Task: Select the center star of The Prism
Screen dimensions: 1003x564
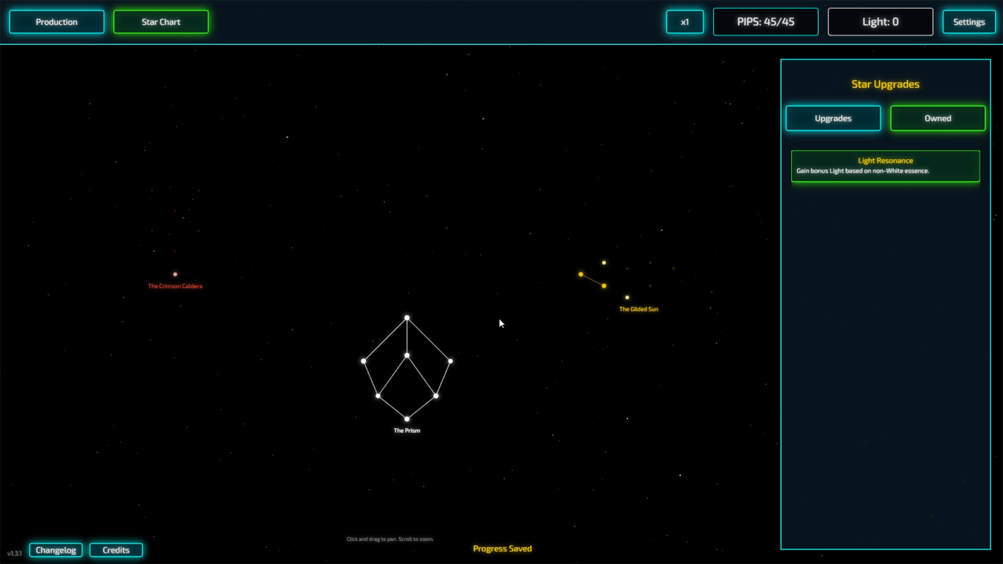Action: [407, 355]
